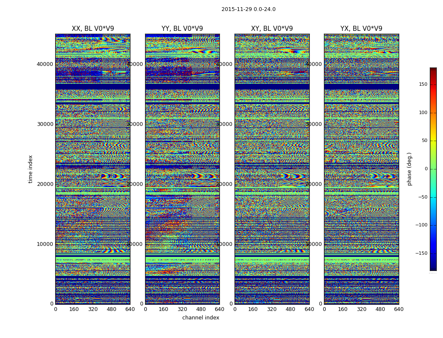
Task: Click inside the XY phase plot panel
Action: coord(272,169)
